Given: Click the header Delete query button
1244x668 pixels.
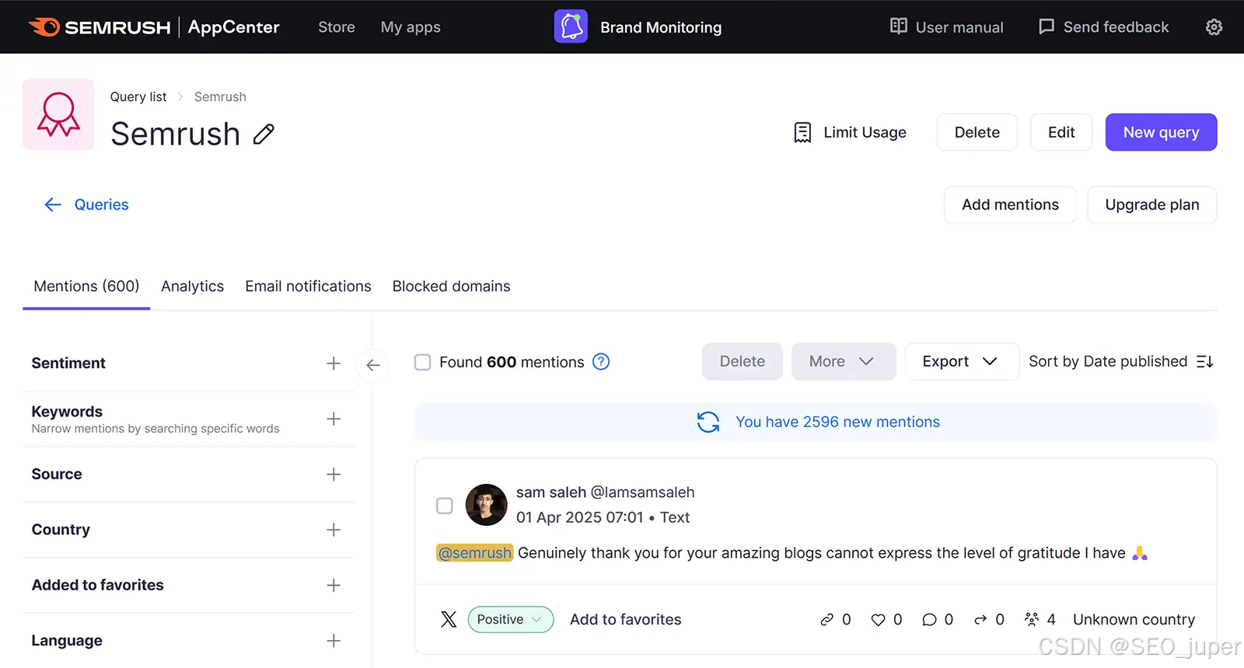Looking at the screenshot, I should 977,133.
